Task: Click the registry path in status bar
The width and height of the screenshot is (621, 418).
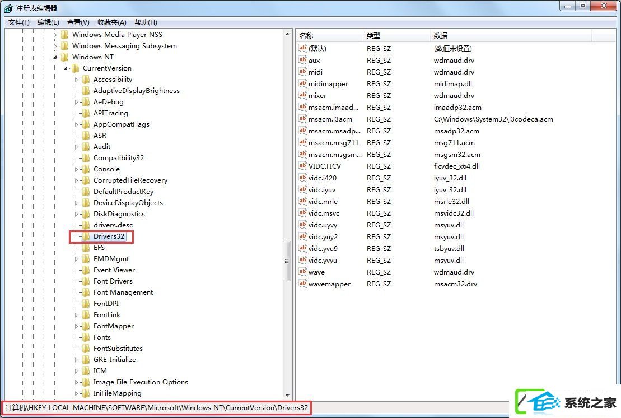Action: click(156, 408)
